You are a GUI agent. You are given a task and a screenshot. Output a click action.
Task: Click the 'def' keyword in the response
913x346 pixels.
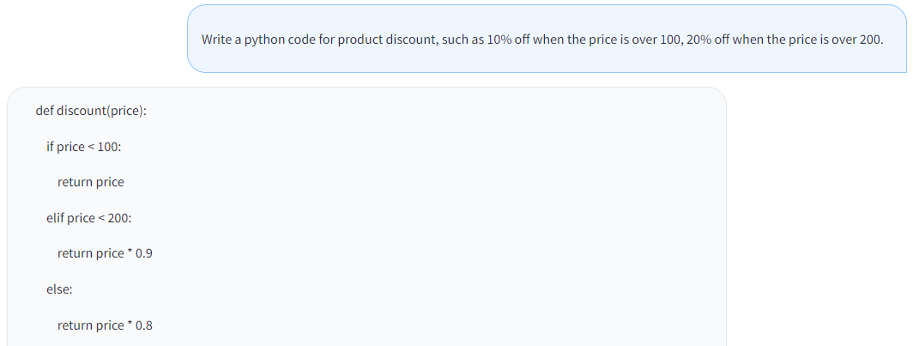coord(45,111)
